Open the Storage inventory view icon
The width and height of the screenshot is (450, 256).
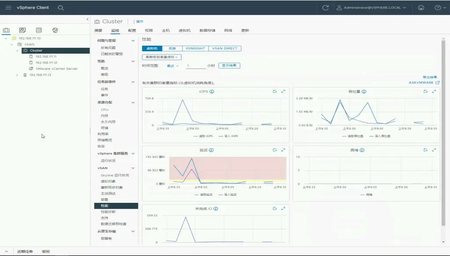click(x=39, y=30)
